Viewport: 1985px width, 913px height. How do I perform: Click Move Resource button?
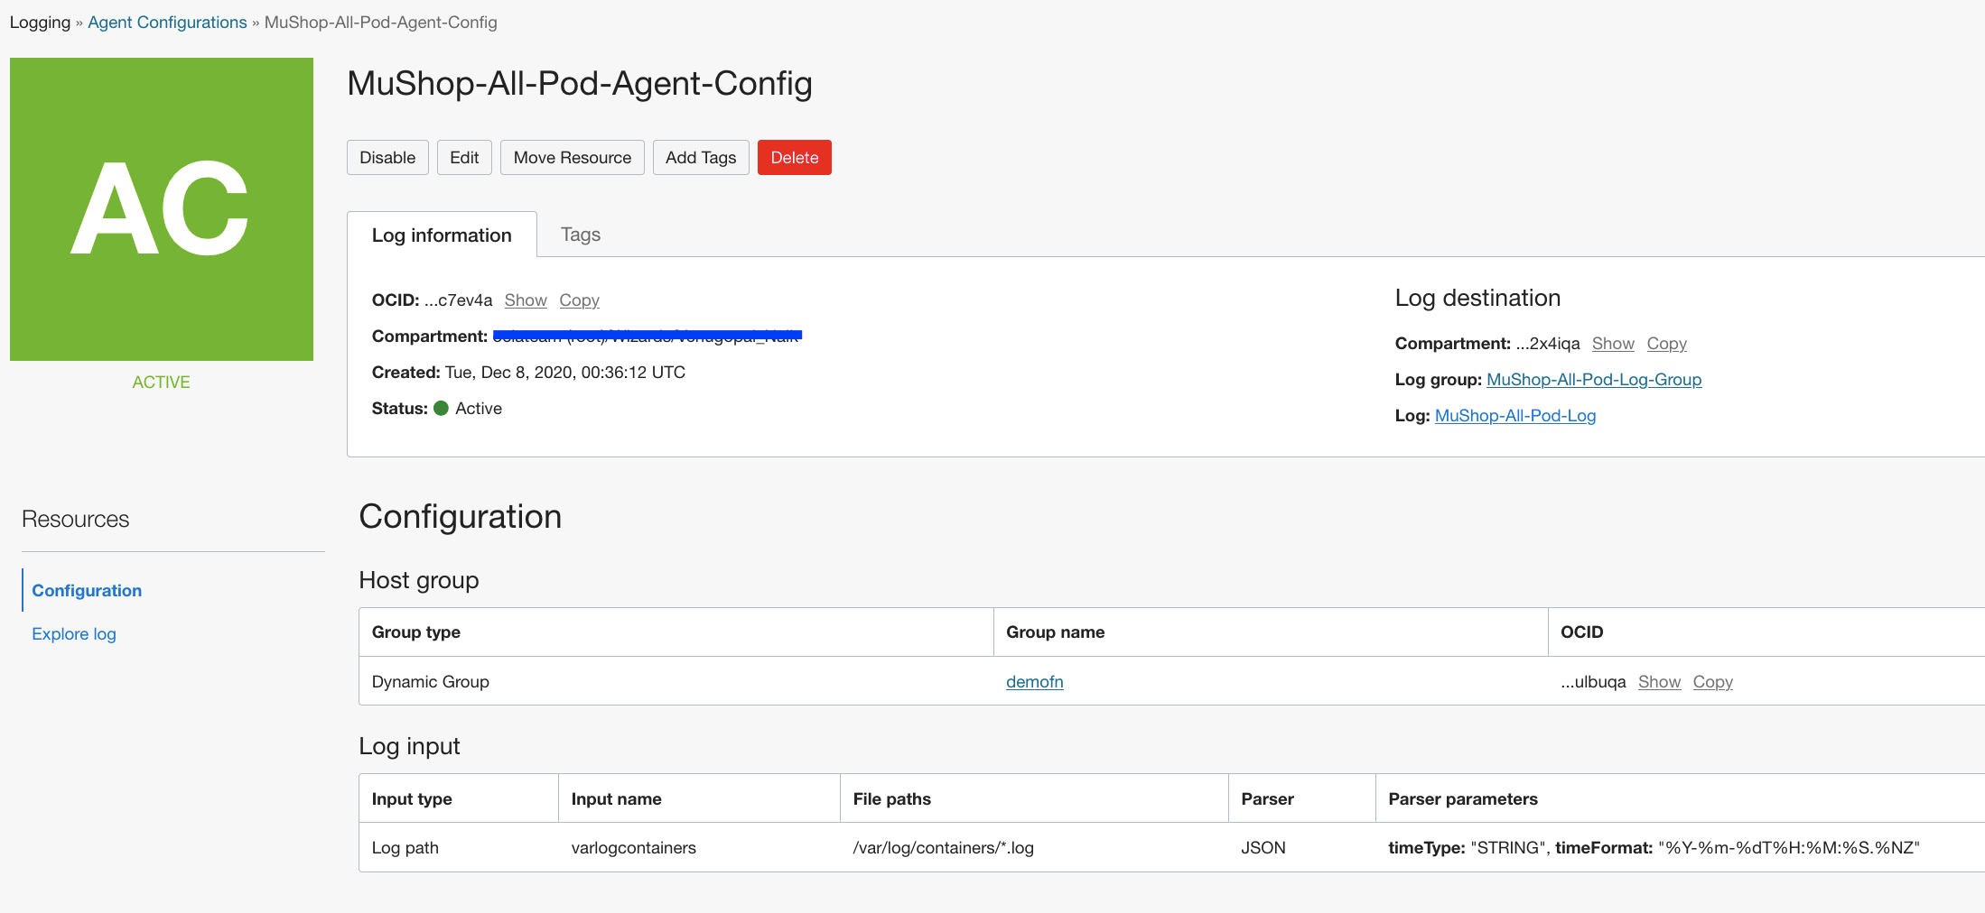573,158
